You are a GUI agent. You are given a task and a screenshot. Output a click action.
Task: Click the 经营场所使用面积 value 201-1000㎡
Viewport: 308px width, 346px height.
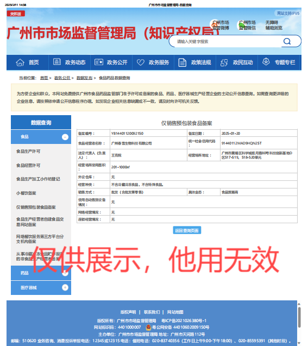[121, 167]
